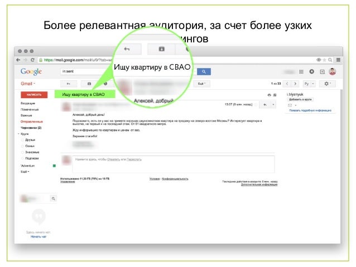The height and width of the screenshot is (267, 356).
Task: Click inside the quick reply text box
Action: [174, 164]
